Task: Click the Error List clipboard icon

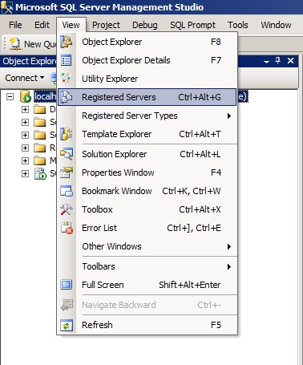Action: tap(67, 228)
